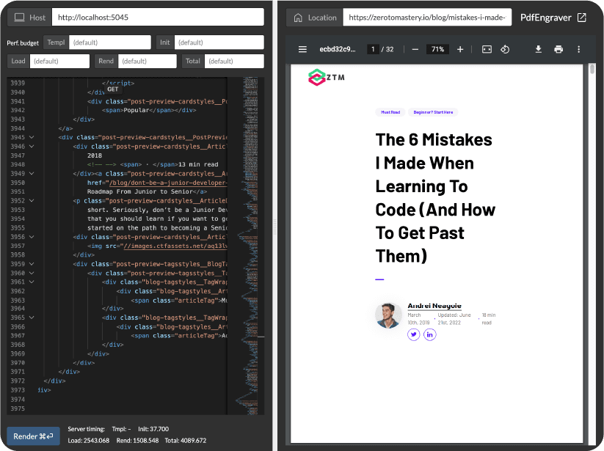Focus the Host URL input field
The width and height of the screenshot is (604, 451).
pyautogui.click(x=158, y=18)
